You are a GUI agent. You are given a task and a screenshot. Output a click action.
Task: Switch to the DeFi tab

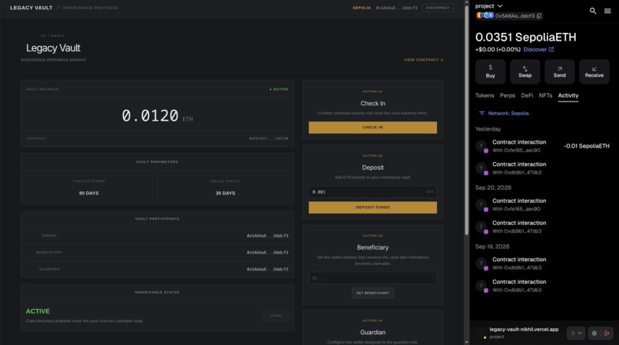click(x=527, y=95)
